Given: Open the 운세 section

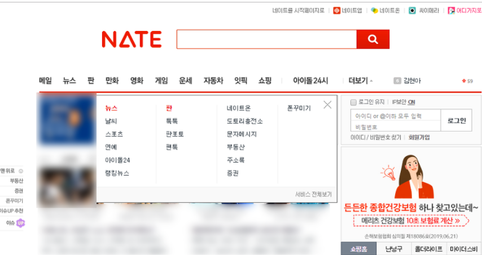Looking at the screenshot, I should tap(186, 80).
